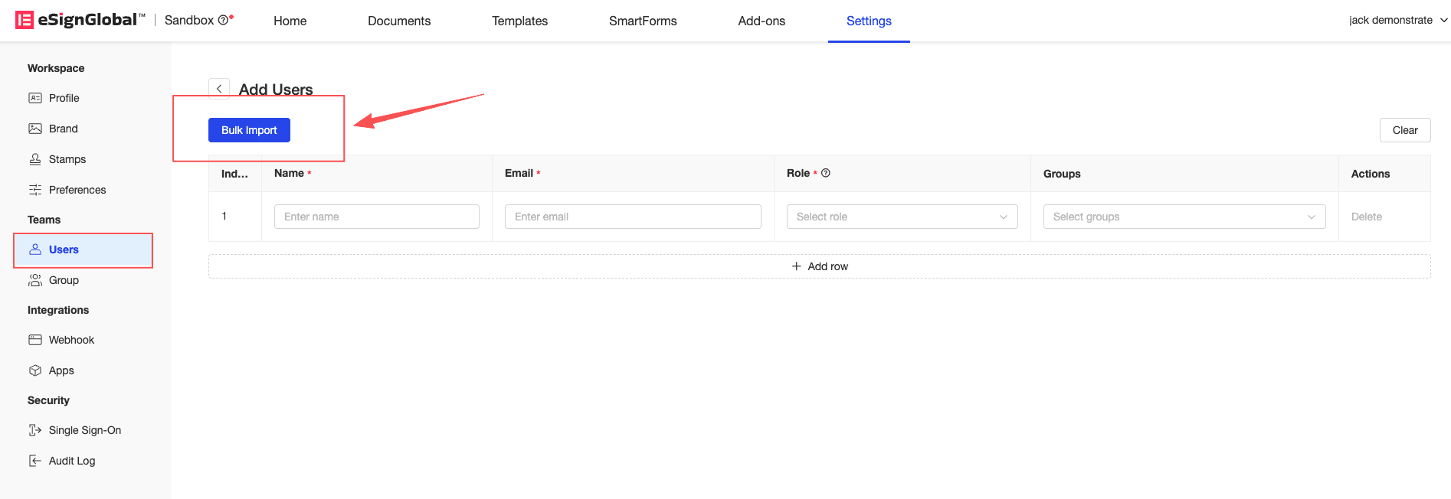Click the Role help question-mark icon
Image resolution: width=1451 pixels, height=499 pixels.
coord(826,173)
